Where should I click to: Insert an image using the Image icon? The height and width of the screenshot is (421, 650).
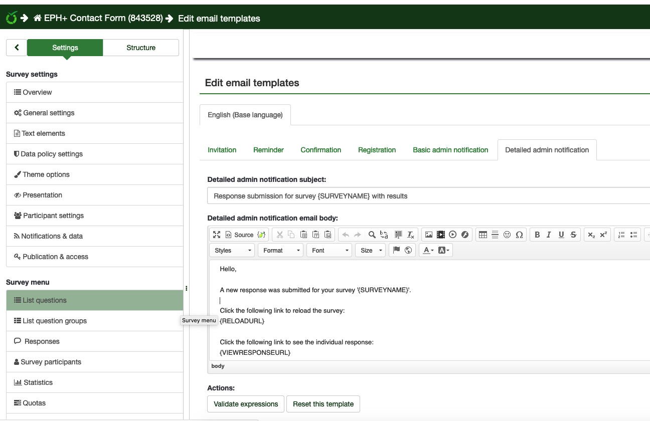(x=428, y=235)
